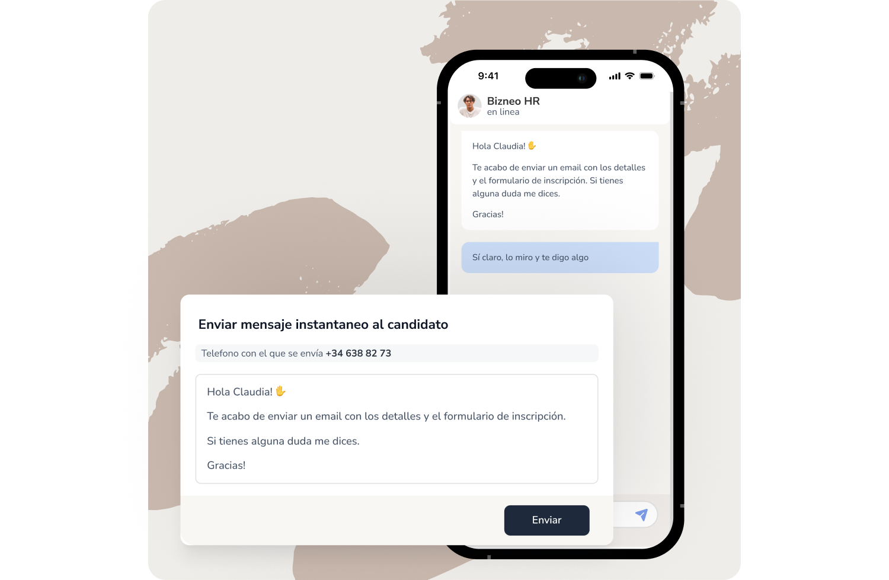889x580 pixels.
Task: Select the phone number +34 638 82 73
Action: coord(359,353)
